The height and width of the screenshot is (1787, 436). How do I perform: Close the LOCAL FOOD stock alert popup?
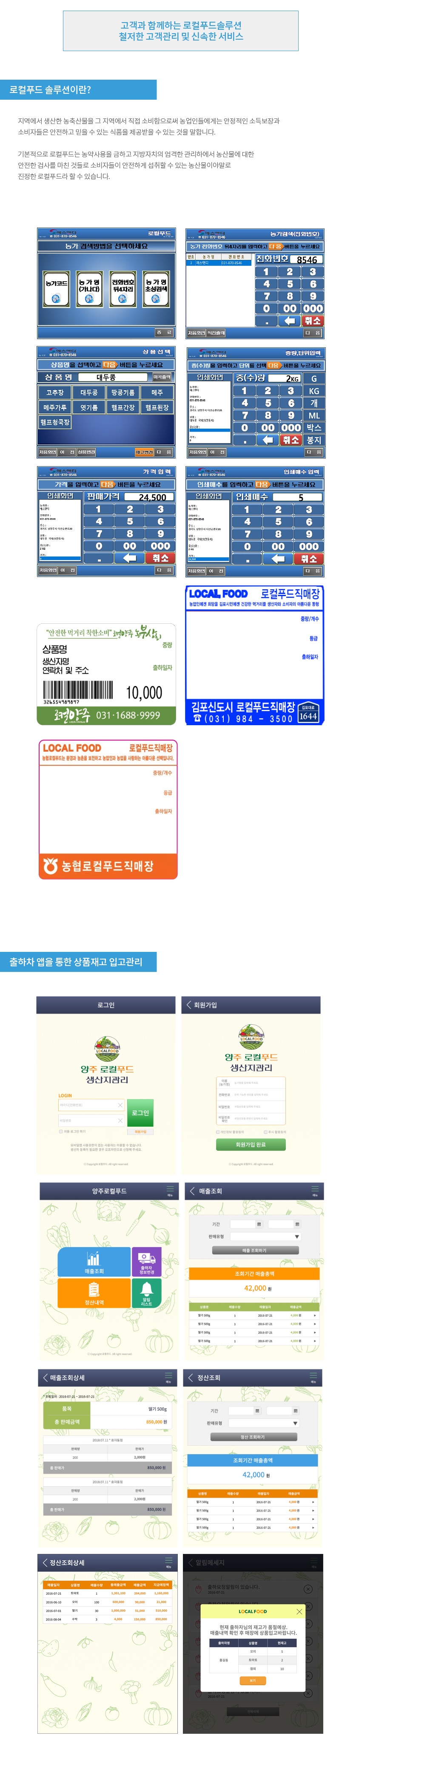click(x=299, y=1611)
